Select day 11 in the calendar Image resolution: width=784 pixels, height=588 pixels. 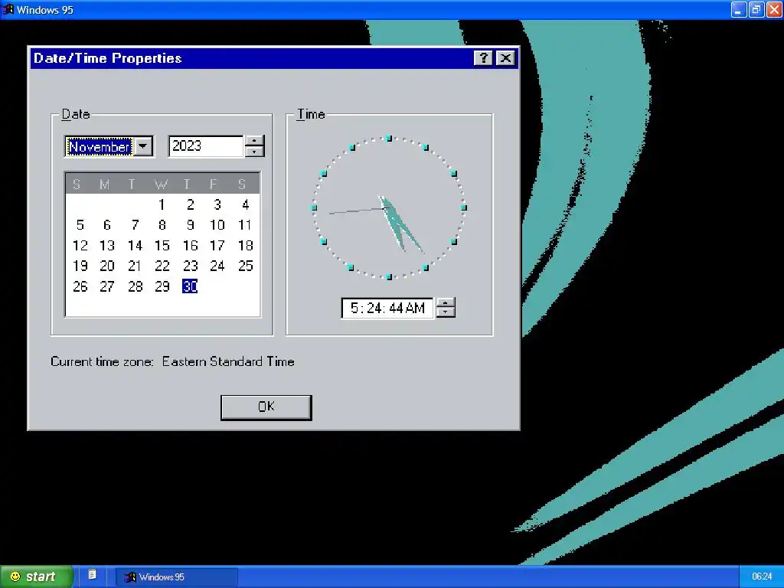[x=244, y=225]
